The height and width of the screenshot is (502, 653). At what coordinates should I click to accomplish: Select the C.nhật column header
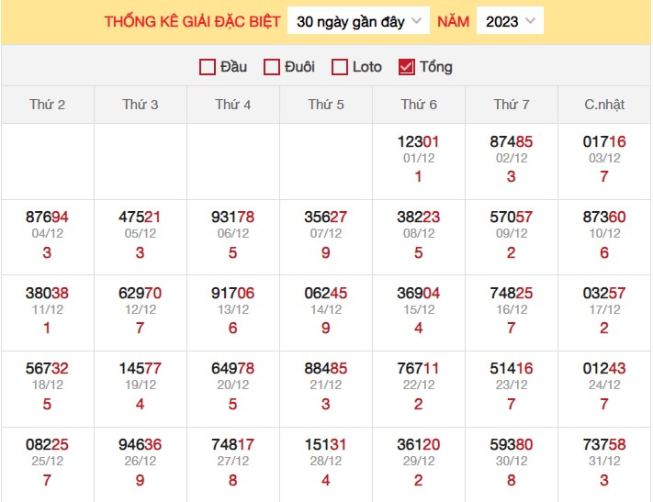[604, 105]
